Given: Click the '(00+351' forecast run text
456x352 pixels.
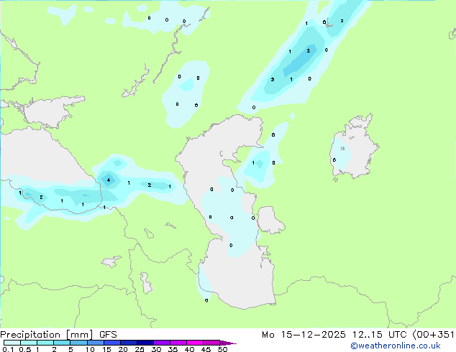Looking at the screenshot, I should (x=434, y=335).
